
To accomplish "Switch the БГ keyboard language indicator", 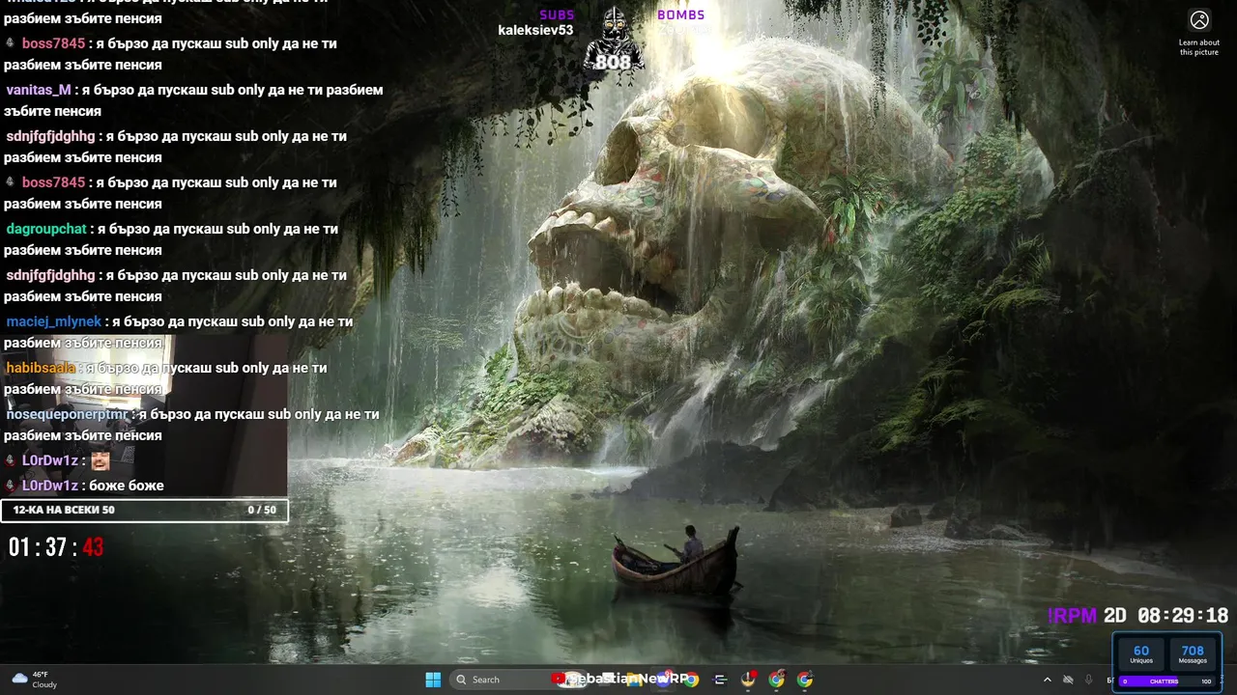I will click(x=1110, y=680).
